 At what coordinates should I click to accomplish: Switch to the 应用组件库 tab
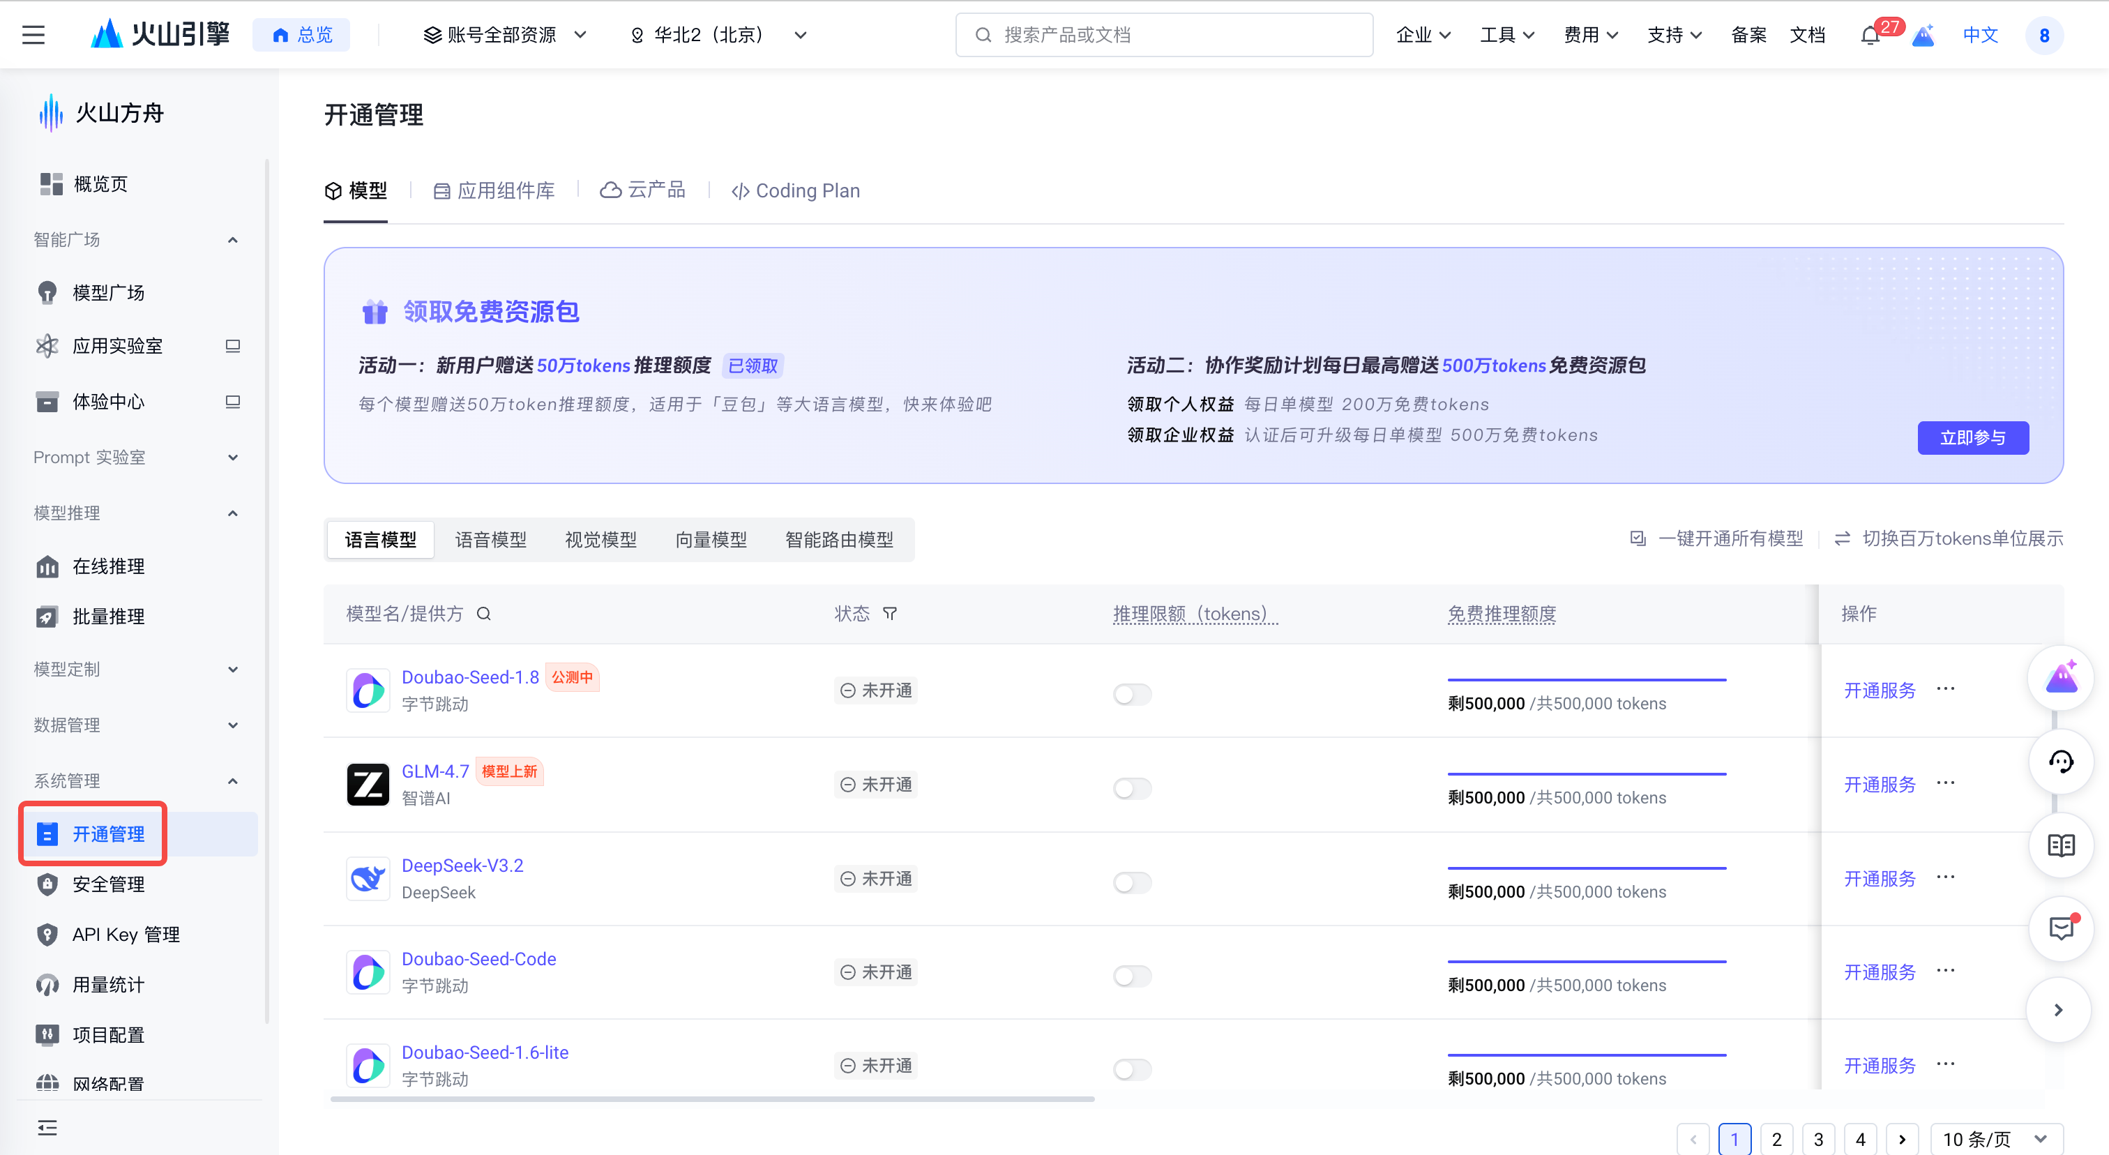click(x=494, y=190)
